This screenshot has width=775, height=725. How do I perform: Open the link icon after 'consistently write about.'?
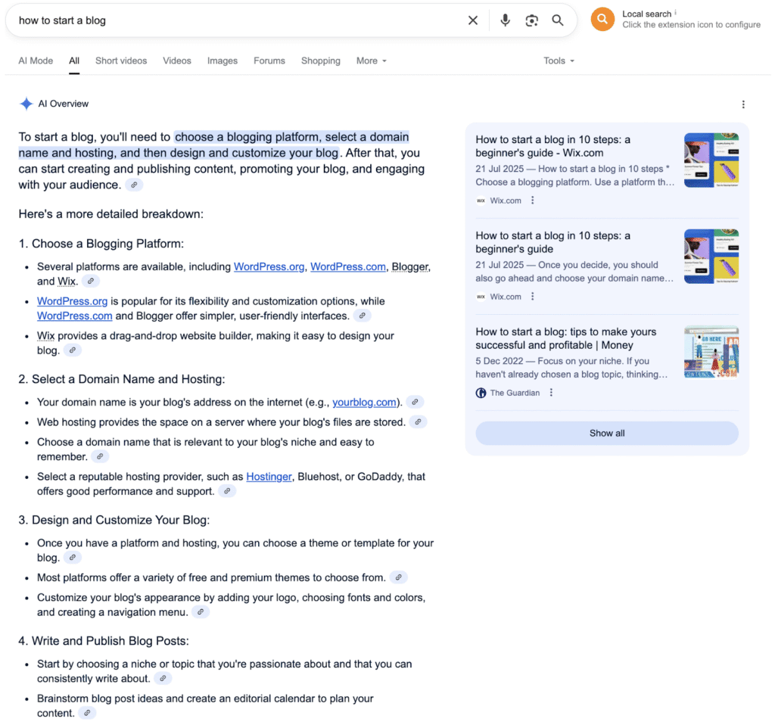[163, 679]
